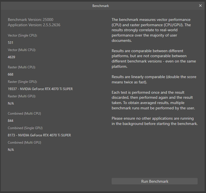
Task: Click the Combined (Single GPU) label
Action: (25, 128)
